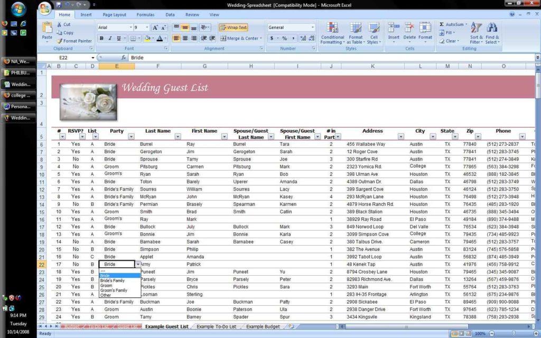Viewport: 541px width, 338px height.
Task: Switch to the Page Layout ribbon tab
Action: click(115, 14)
